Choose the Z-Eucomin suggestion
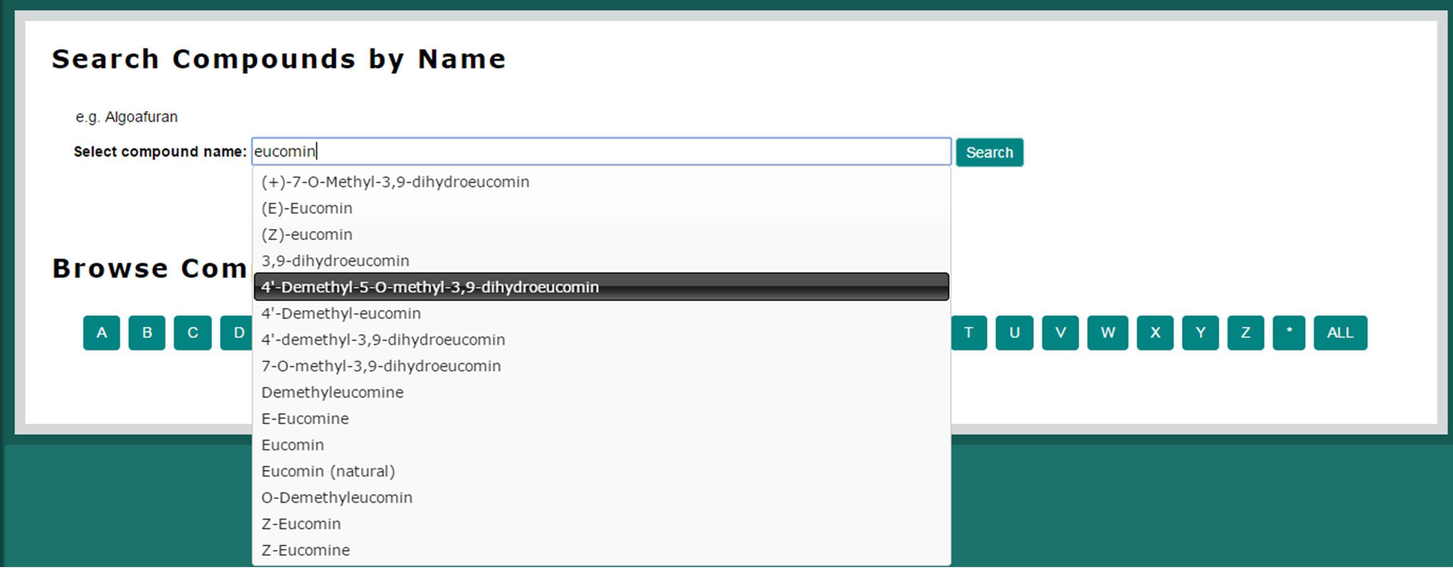The height and width of the screenshot is (569, 1453). click(601, 524)
